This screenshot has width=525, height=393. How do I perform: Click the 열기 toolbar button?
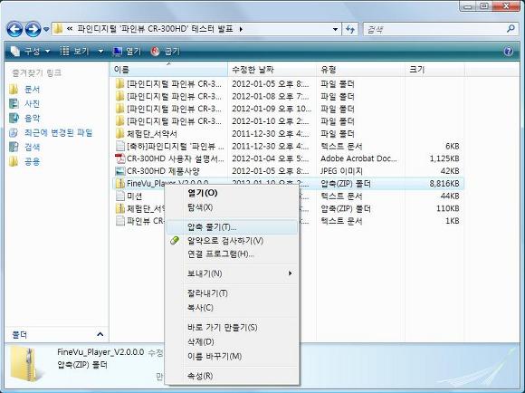click(x=127, y=52)
